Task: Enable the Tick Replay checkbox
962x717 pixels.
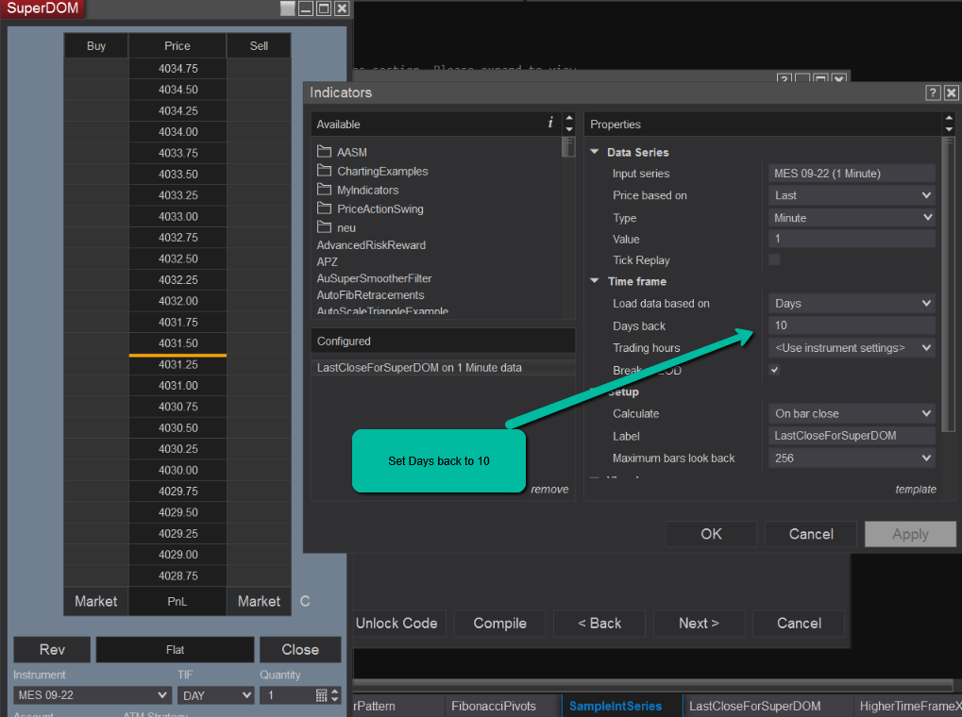Action: point(774,260)
